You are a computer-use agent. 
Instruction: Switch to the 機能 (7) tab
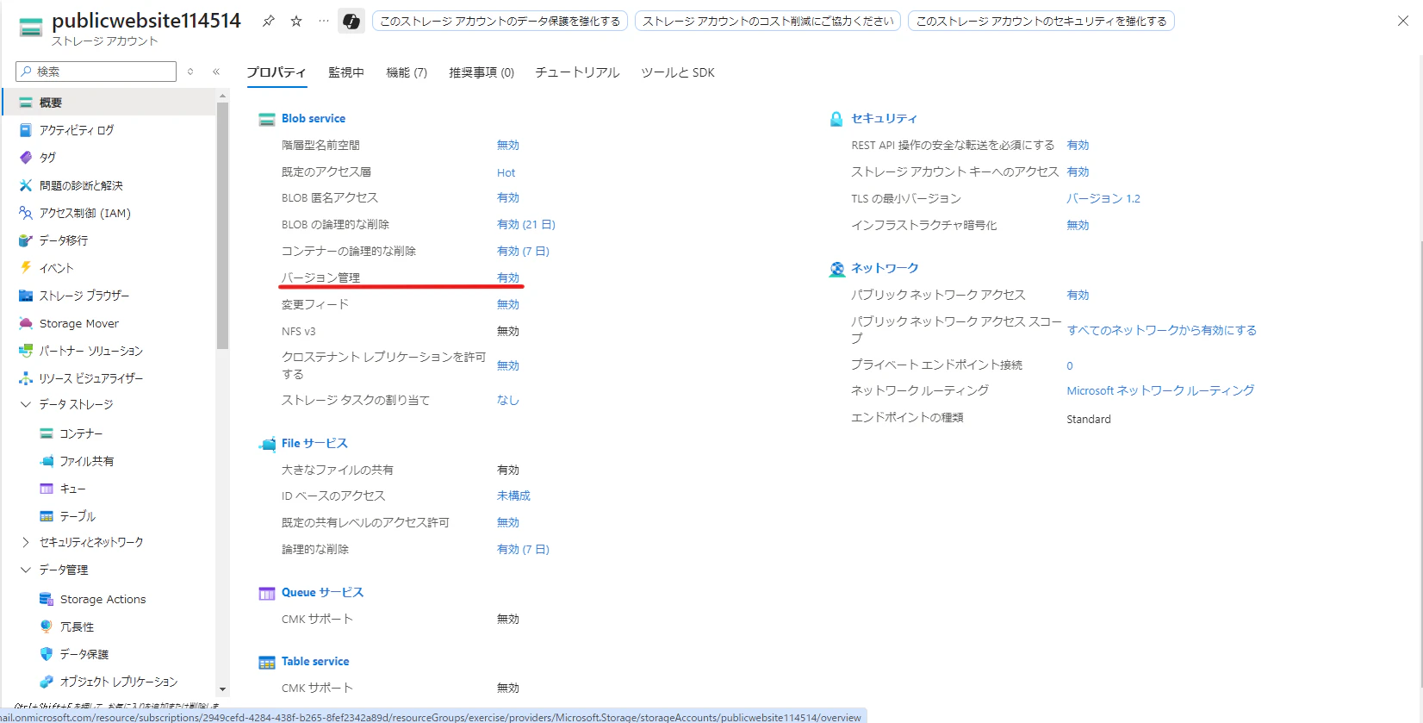click(x=407, y=72)
